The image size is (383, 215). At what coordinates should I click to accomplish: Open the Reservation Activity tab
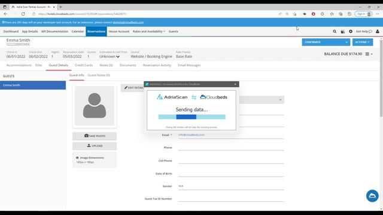(x=157, y=65)
